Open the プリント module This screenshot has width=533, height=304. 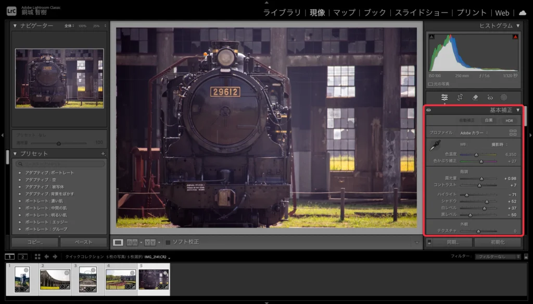pyautogui.click(x=472, y=12)
